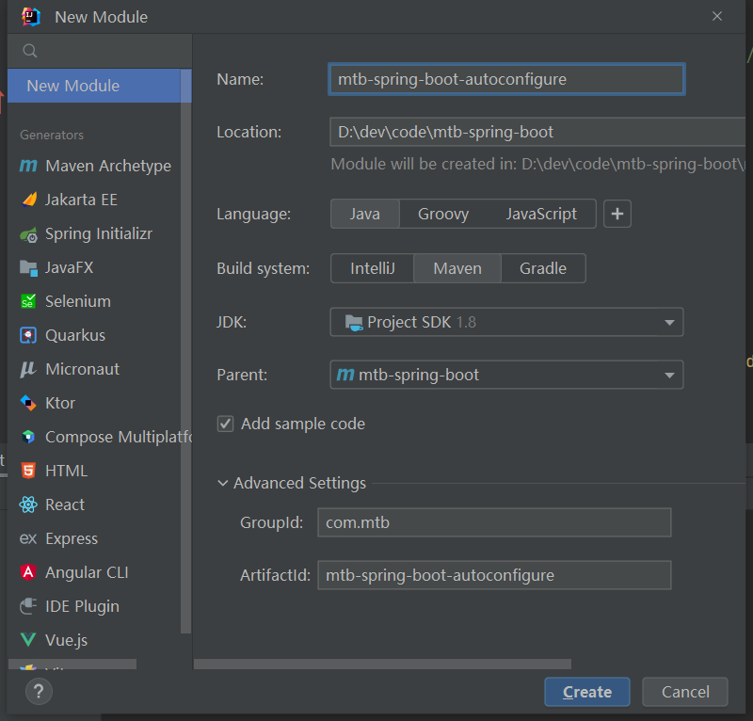The image size is (753, 721).
Task: Select JavaFX generator label
Action: 69,267
